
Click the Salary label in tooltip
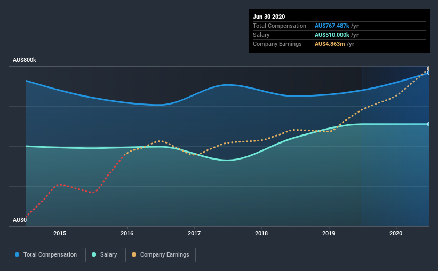(x=261, y=35)
